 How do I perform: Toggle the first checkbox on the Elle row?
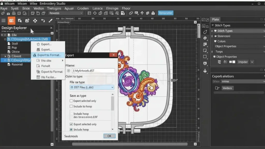coord(2,35)
